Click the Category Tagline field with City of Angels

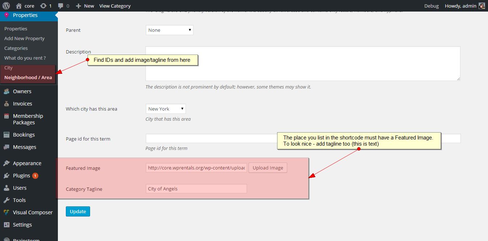click(196, 189)
